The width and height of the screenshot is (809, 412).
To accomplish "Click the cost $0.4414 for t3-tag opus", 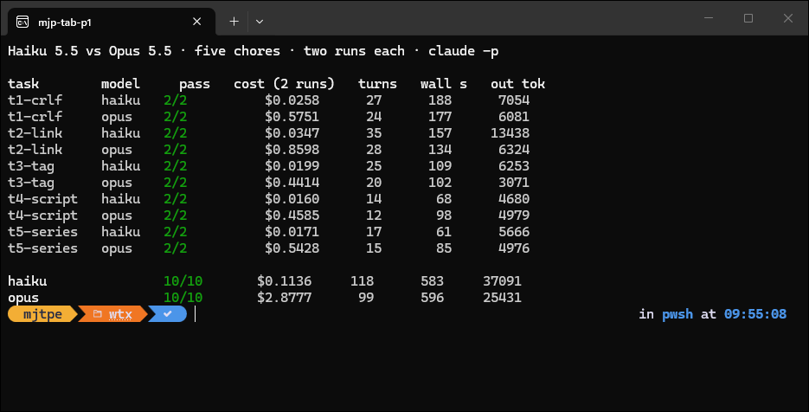I will coord(292,183).
